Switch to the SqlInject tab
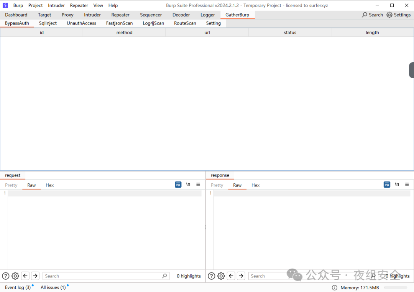The width and height of the screenshot is (414, 292). coord(48,23)
